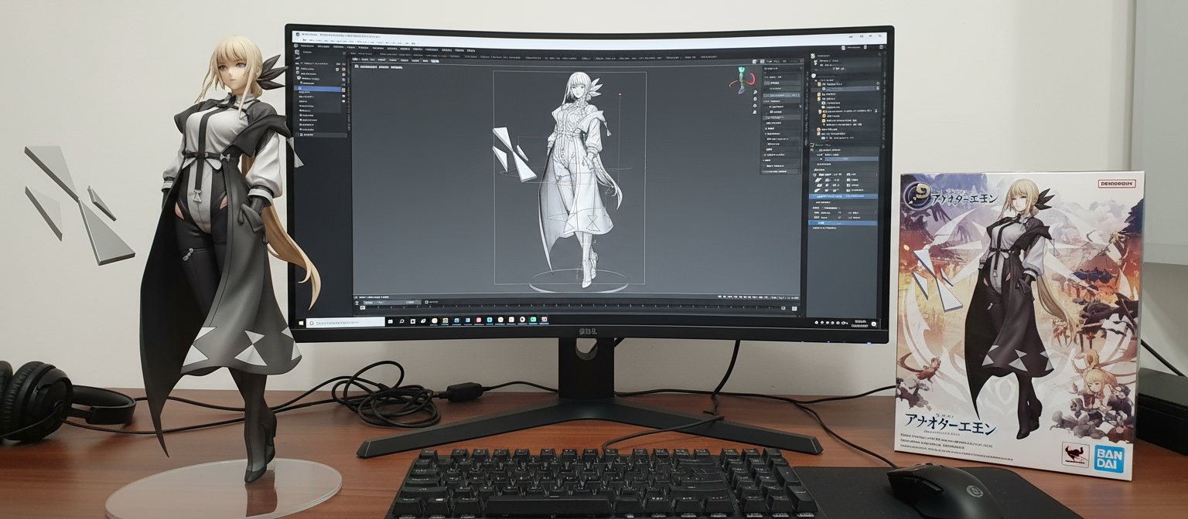The height and width of the screenshot is (519, 1188).
Task: Click the colored navigation gizmo in the viewport
Action: tap(742, 80)
